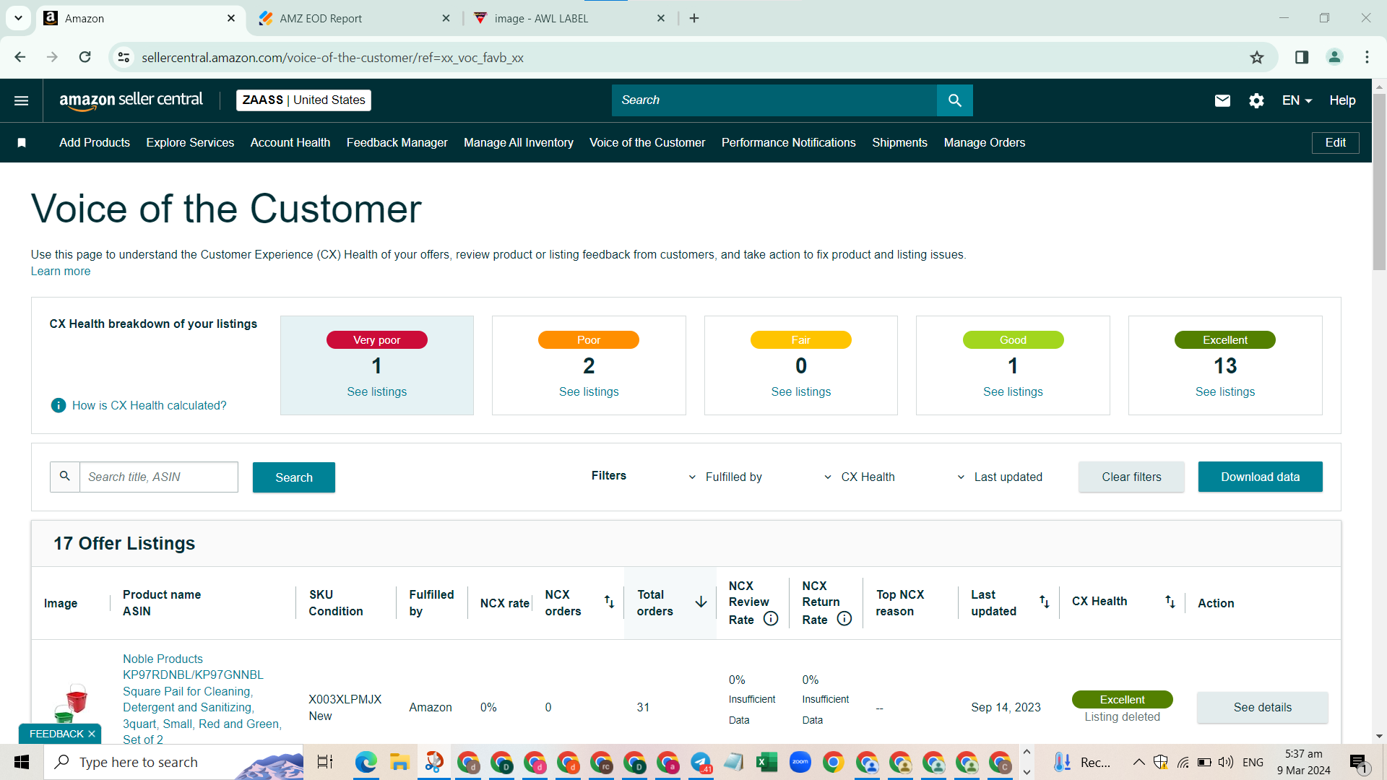1387x780 pixels.
Task: Open the buyer messages mail icon
Action: click(1222, 100)
